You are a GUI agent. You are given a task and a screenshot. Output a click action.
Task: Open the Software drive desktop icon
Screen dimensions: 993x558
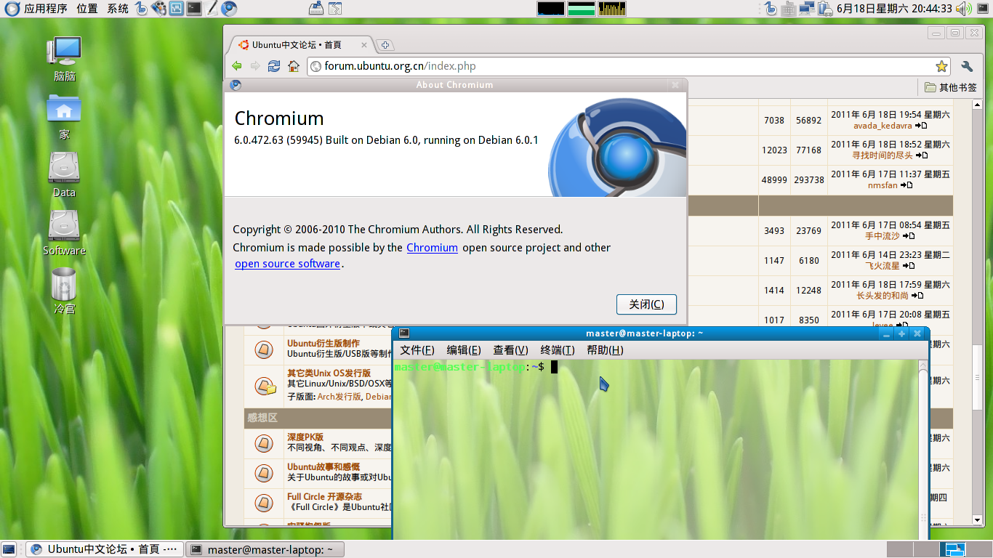pos(64,233)
